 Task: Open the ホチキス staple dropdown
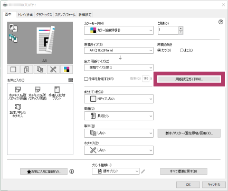pyautogui.click(x=119, y=150)
